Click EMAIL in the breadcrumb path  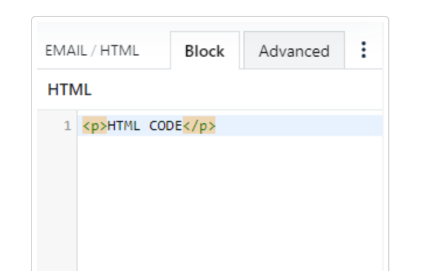tap(64, 51)
